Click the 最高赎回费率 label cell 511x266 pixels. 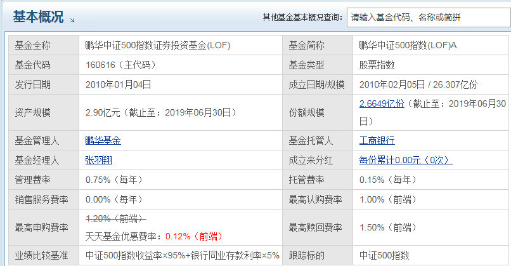(318, 227)
